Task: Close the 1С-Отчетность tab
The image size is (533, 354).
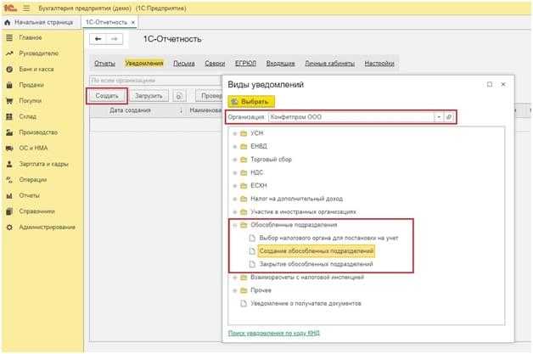Action: pyautogui.click(x=133, y=22)
